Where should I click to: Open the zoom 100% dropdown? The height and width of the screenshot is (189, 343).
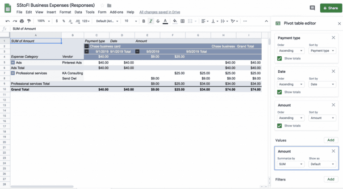[43, 21]
